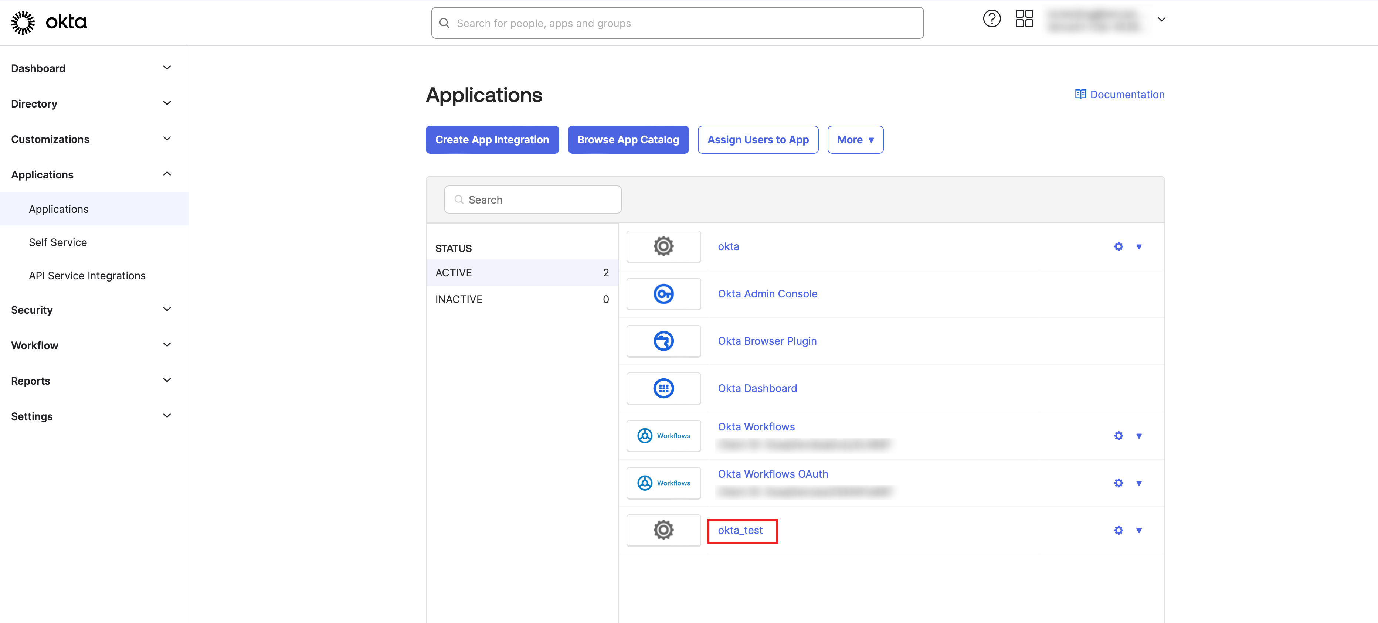
Task: Open dropdown arrow beside okta_test gear
Action: [1139, 531]
